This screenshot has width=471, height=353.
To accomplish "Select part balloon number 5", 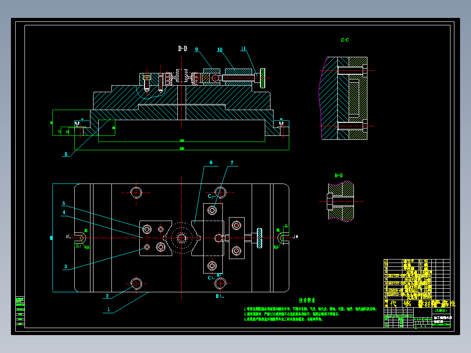I will [64, 204].
